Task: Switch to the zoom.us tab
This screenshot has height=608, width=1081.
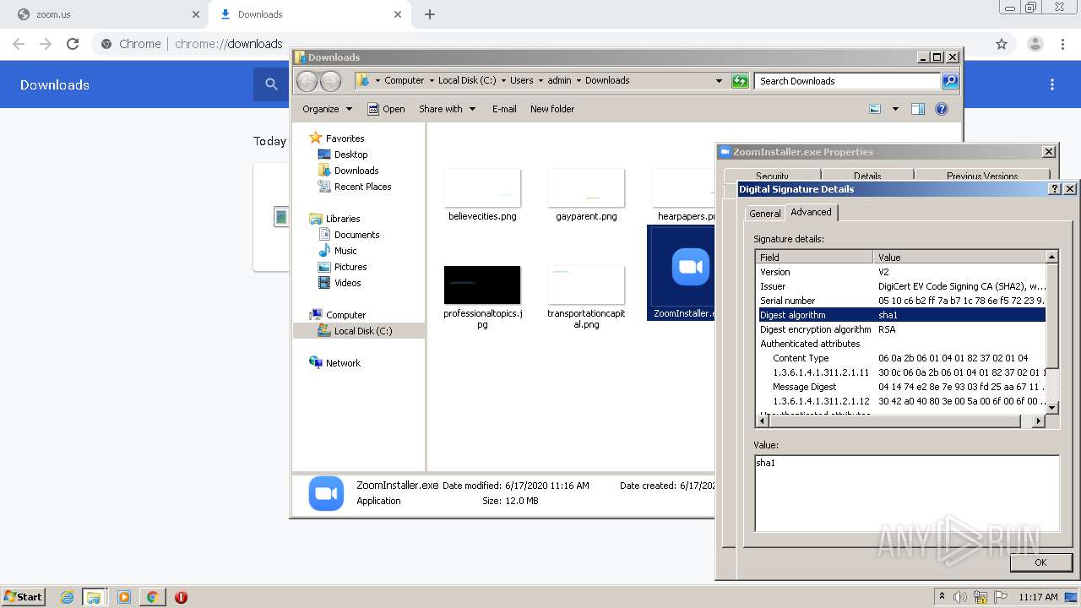Action: pyautogui.click(x=106, y=14)
